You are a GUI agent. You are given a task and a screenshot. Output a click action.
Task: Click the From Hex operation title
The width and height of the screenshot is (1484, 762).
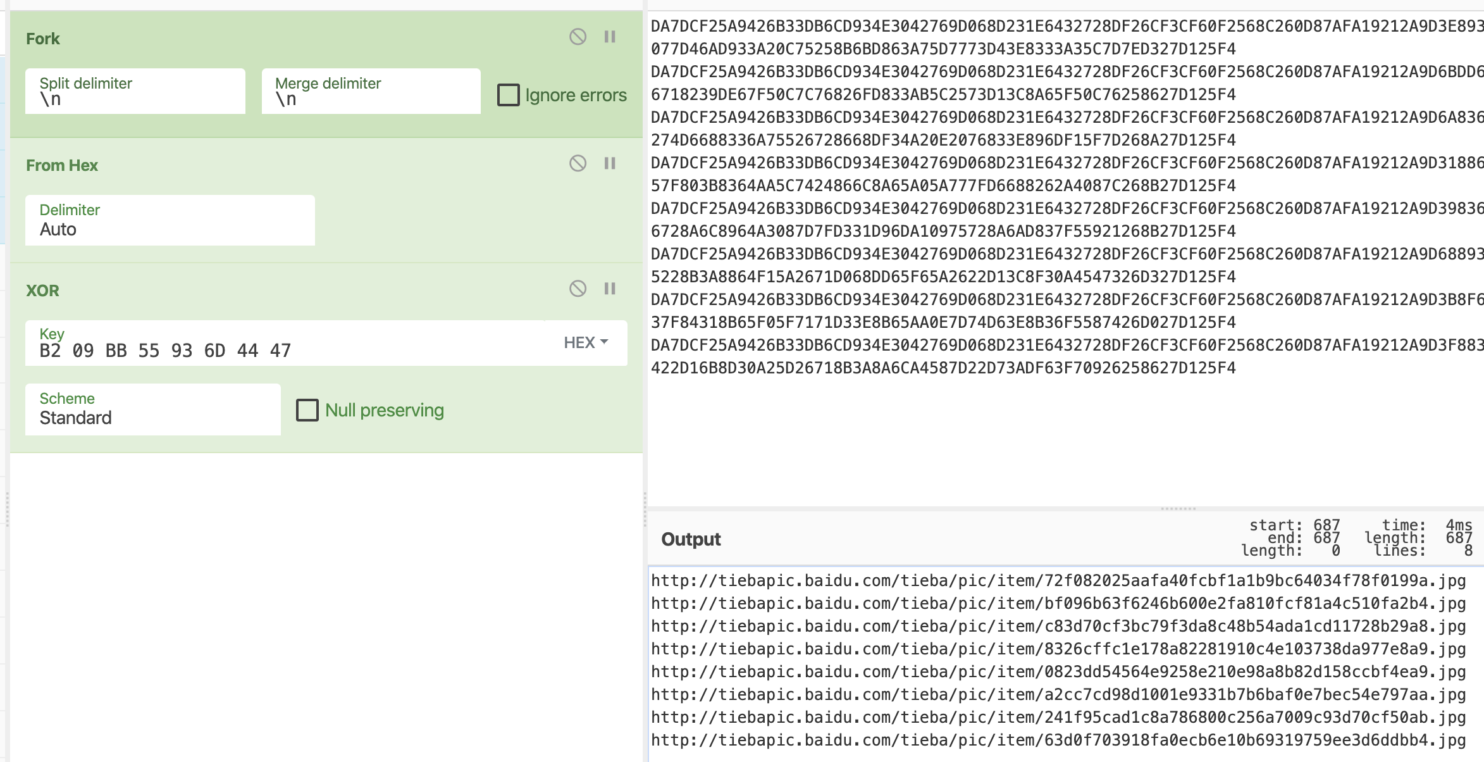[x=62, y=165]
